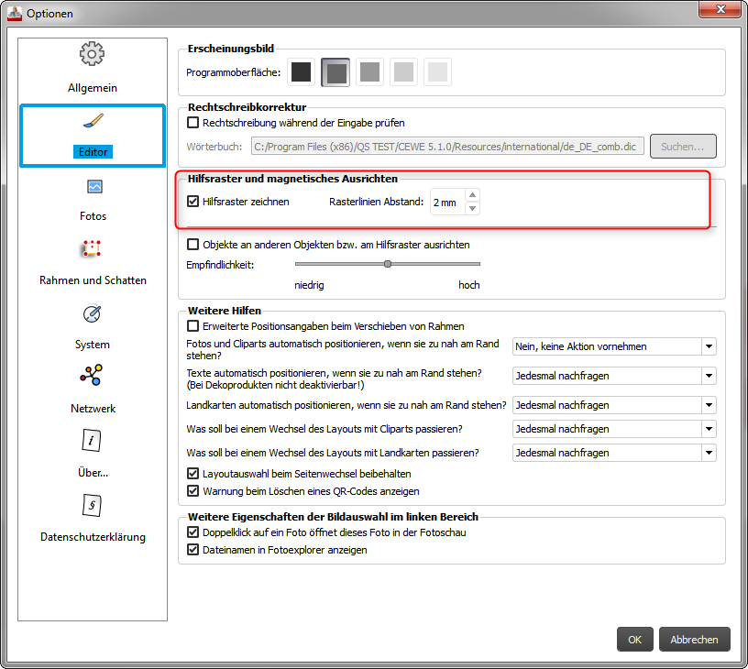Open the Netzwerk icon section

[x=93, y=376]
